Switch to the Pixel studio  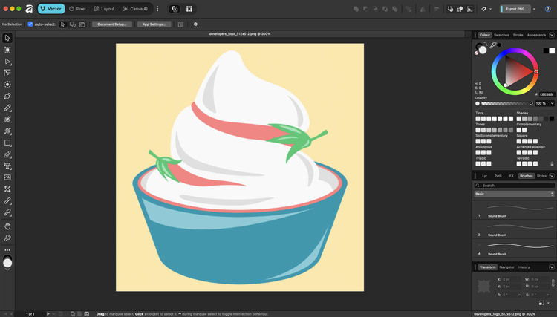pyautogui.click(x=77, y=9)
